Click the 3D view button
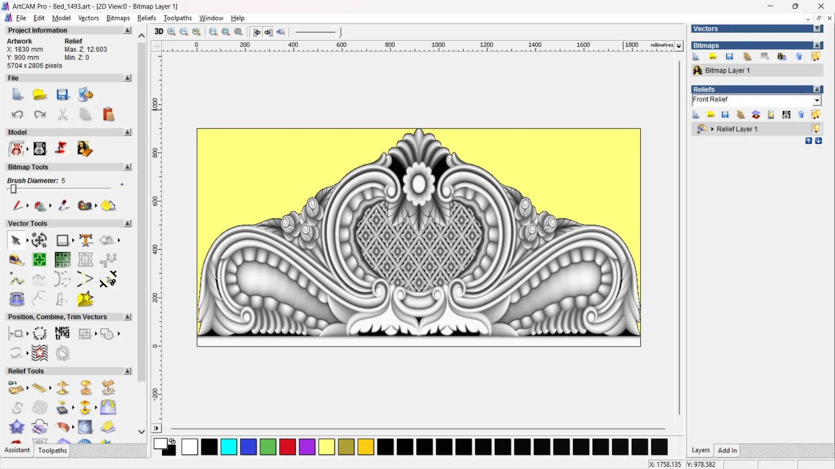835x469 pixels. (x=159, y=32)
